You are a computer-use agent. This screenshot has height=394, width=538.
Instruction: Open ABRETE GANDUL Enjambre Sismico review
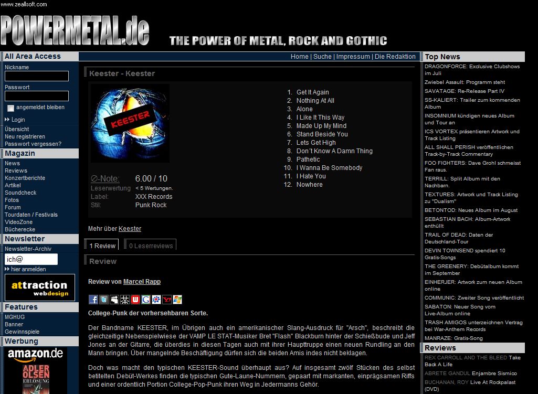point(471,374)
